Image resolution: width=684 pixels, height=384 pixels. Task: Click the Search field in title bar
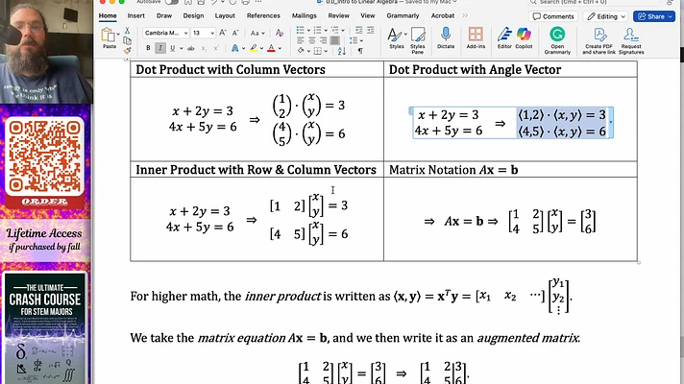(596, 2)
